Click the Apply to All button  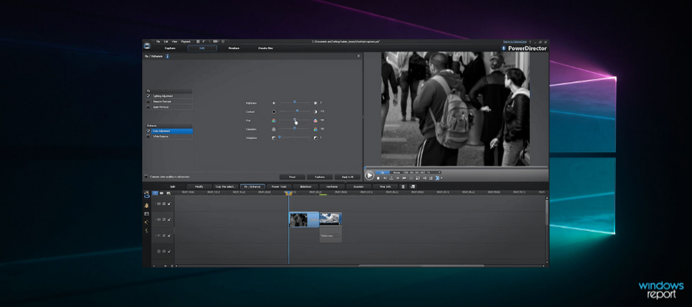click(348, 177)
